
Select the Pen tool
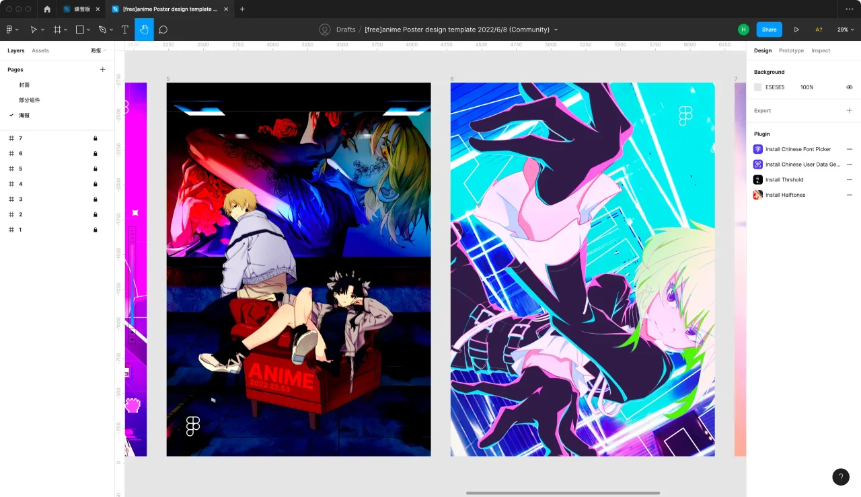click(102, 30)
